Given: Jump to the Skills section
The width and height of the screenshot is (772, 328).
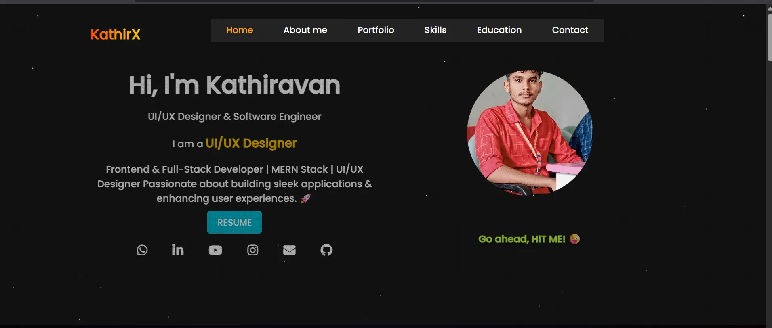Looking at the screenshot, I should point(435,30).
